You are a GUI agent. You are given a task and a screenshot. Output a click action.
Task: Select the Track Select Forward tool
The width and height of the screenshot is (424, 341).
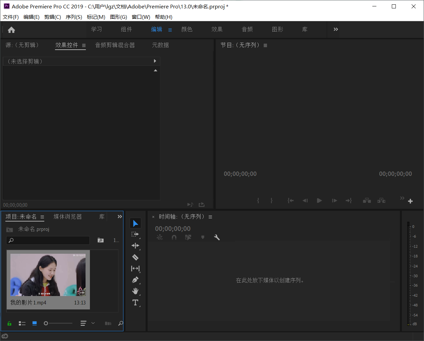click(136, 234)
